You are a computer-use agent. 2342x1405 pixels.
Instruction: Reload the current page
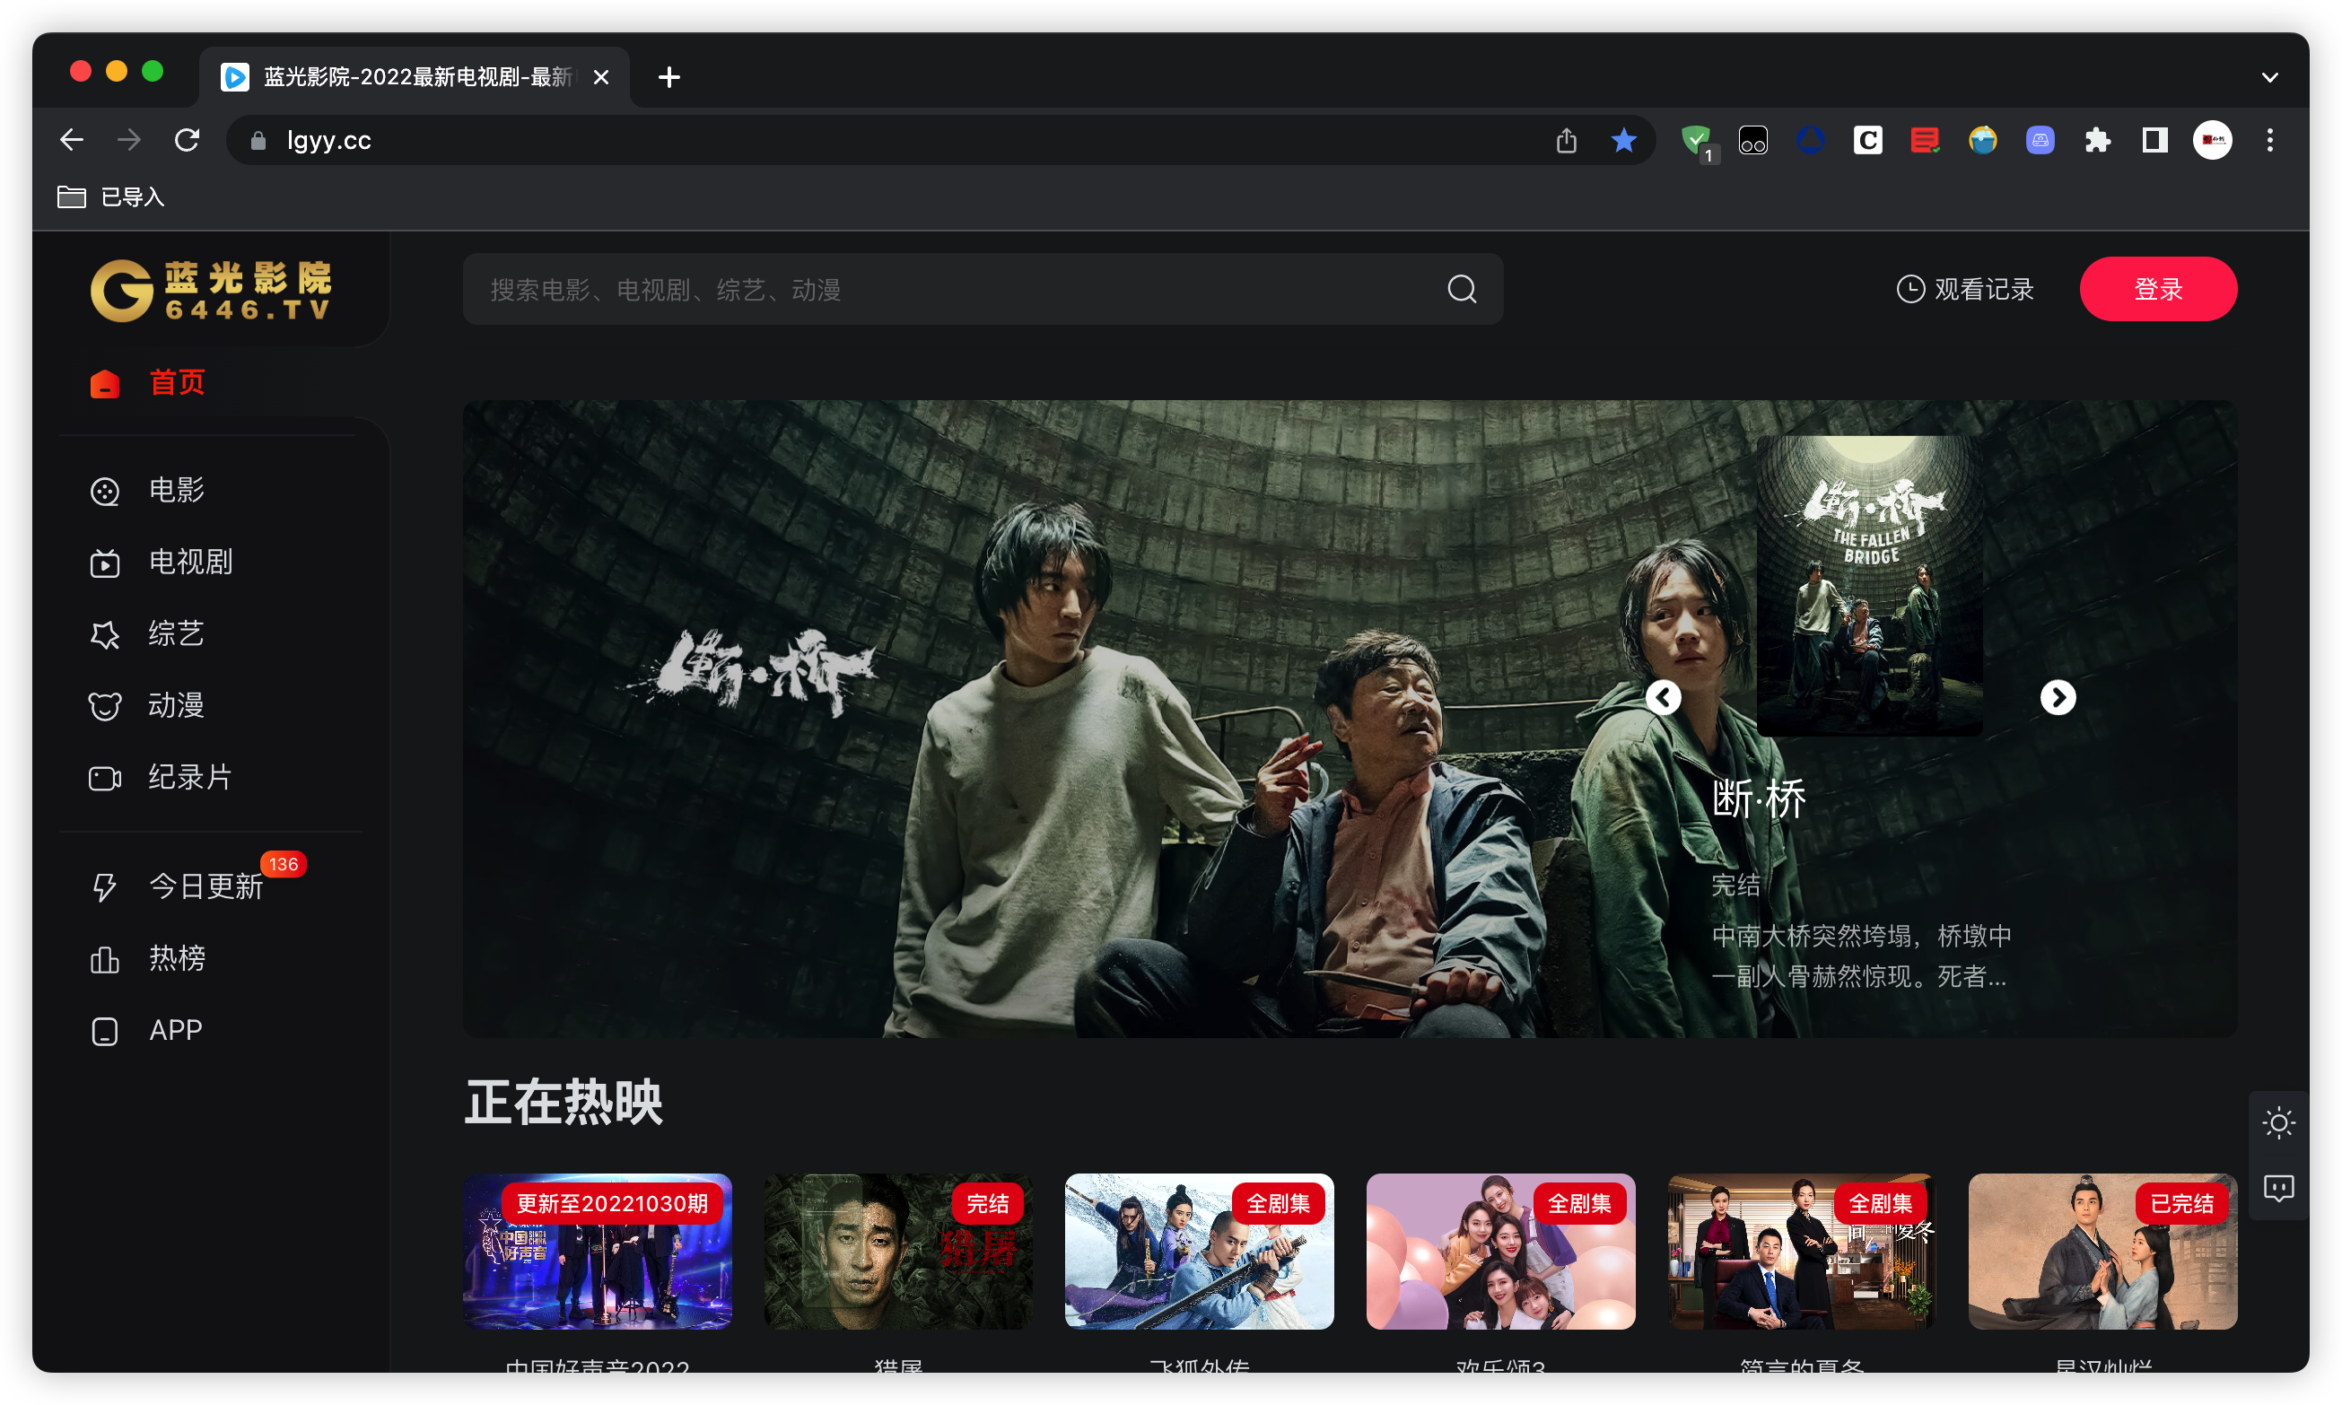tap(187, 140)
